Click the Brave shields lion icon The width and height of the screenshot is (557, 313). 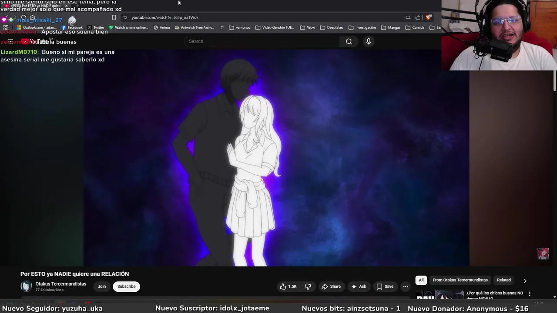429,17
